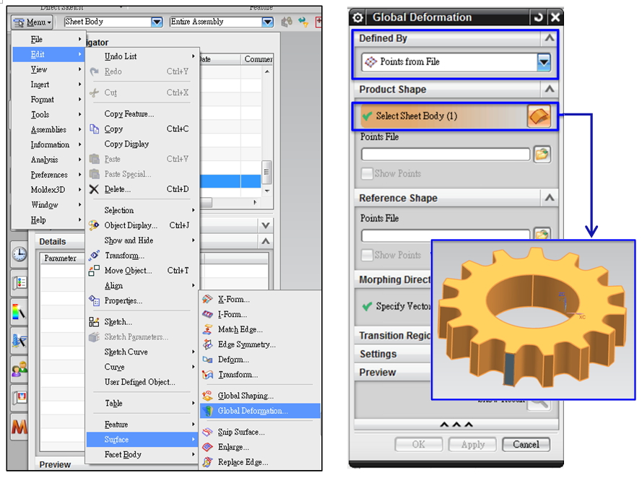Viewport: 642px width, 478px height.
Task: Click the sheet body selection icon
Action: pyautogui.click(x=539, y=116)
